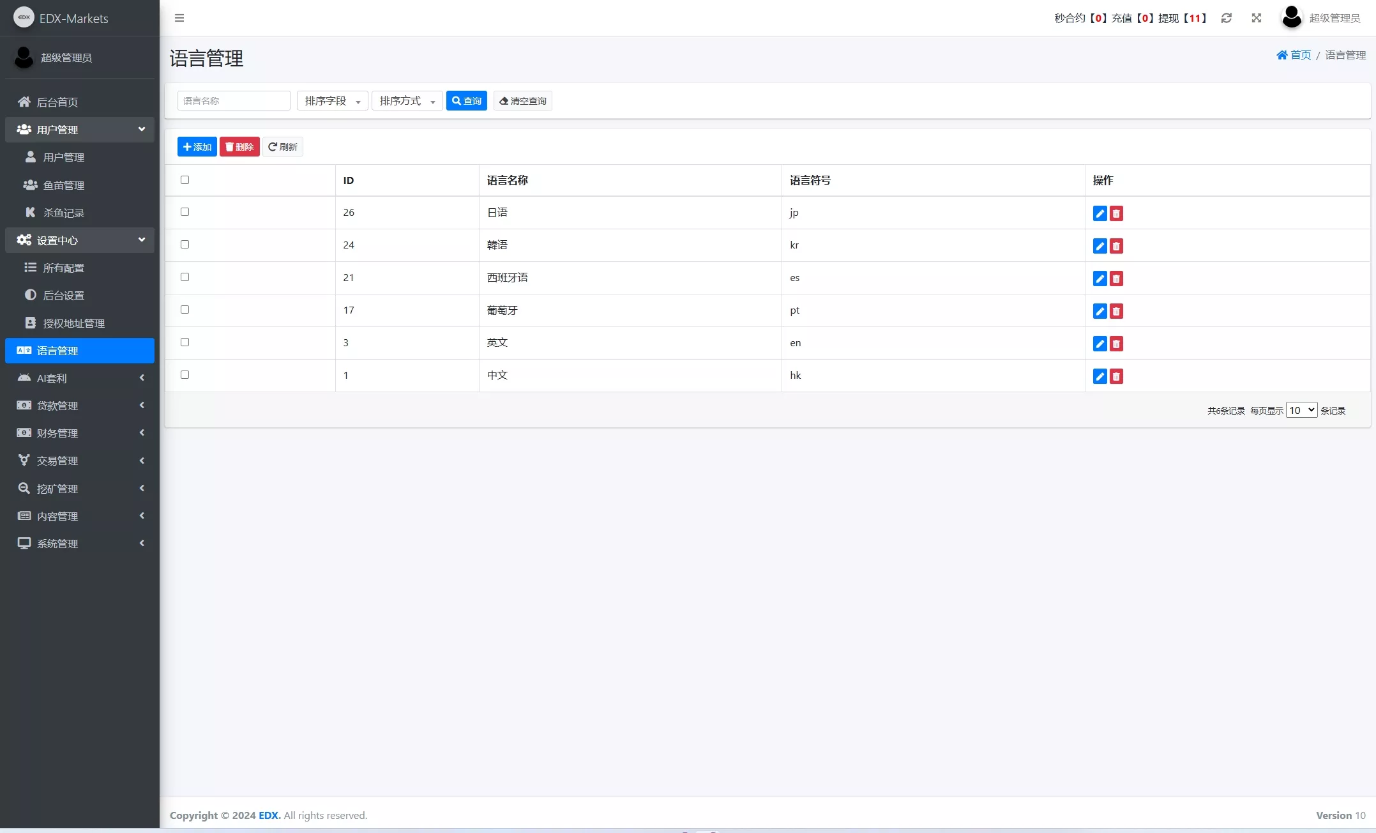Click the 首页 breadcrumb link
Image resolution: width=1376 pixels, height=833 pixels.
click(1294, 55)
